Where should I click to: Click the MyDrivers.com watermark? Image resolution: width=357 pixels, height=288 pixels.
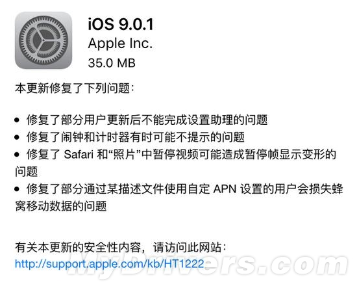coord(208,265)
